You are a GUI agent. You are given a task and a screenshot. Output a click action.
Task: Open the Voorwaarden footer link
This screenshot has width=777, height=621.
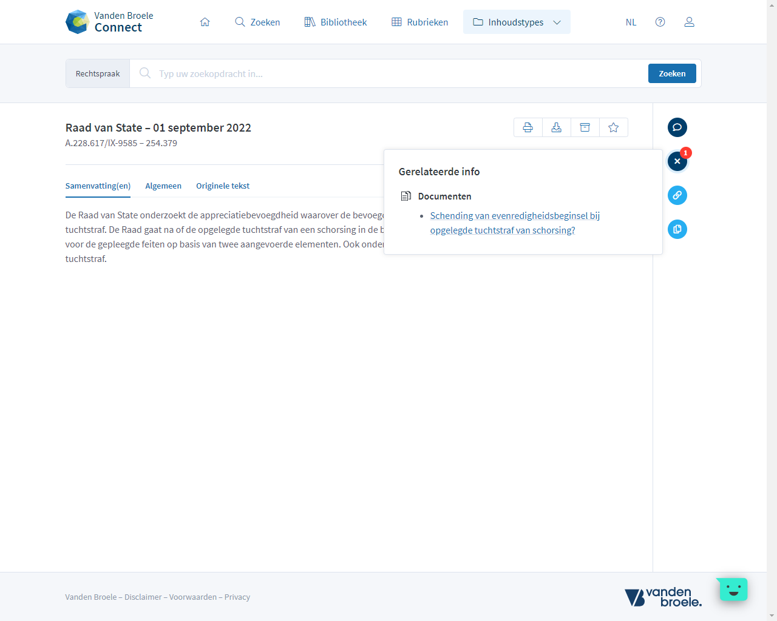pyautogui.click(x=193, y=597)
